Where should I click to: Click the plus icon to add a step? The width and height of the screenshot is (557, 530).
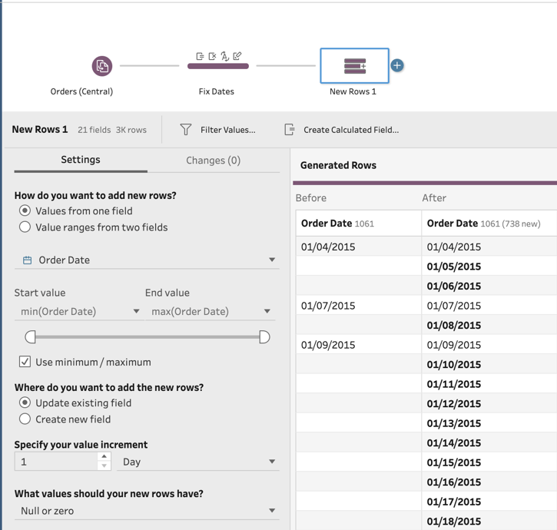(397, 65)
